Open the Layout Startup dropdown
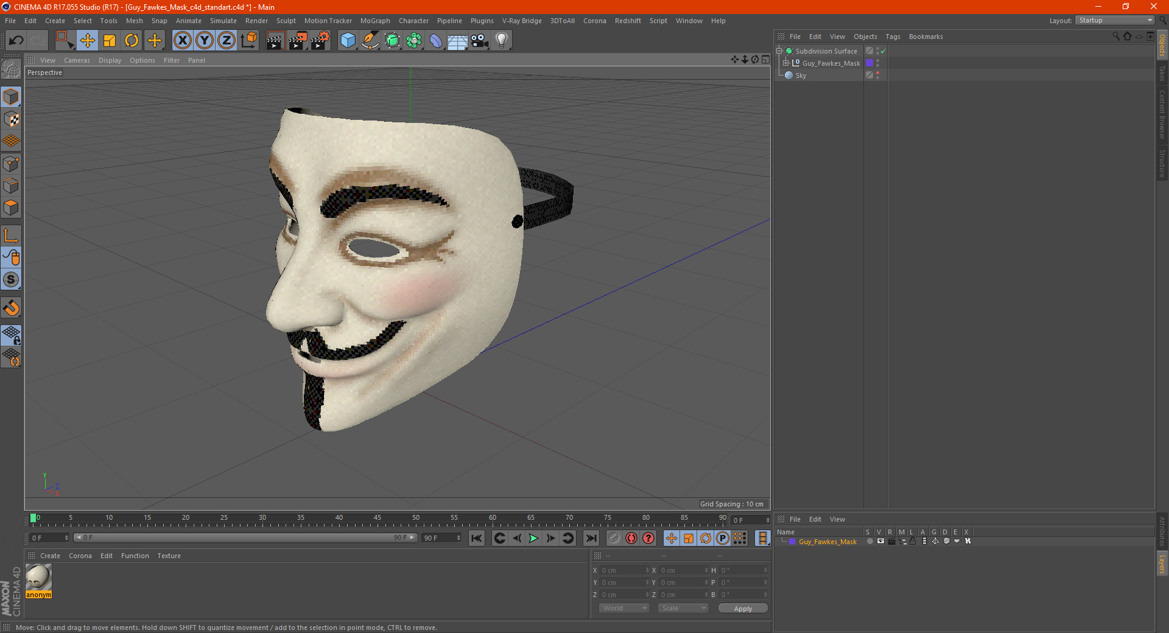Viewport: 1169px width, 633px height. pyautogui.click(x=1115, y=20)
